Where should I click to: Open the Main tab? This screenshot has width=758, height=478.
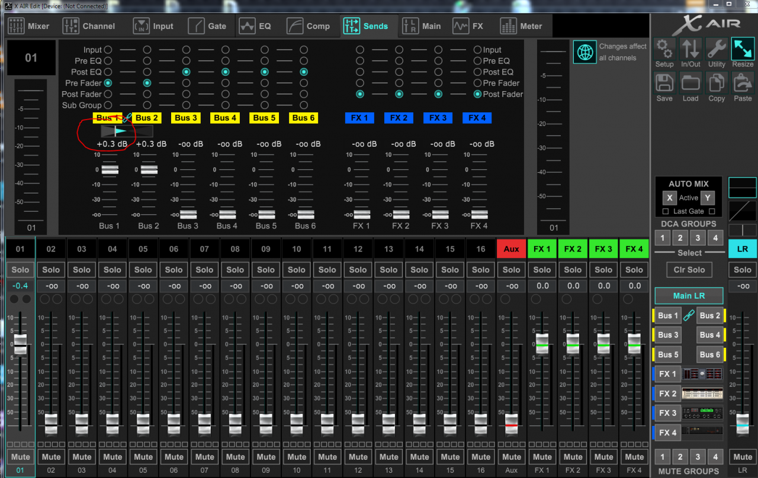422,26
